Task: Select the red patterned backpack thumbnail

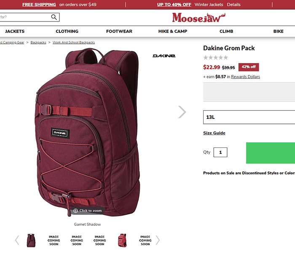Action: (122, 241)
